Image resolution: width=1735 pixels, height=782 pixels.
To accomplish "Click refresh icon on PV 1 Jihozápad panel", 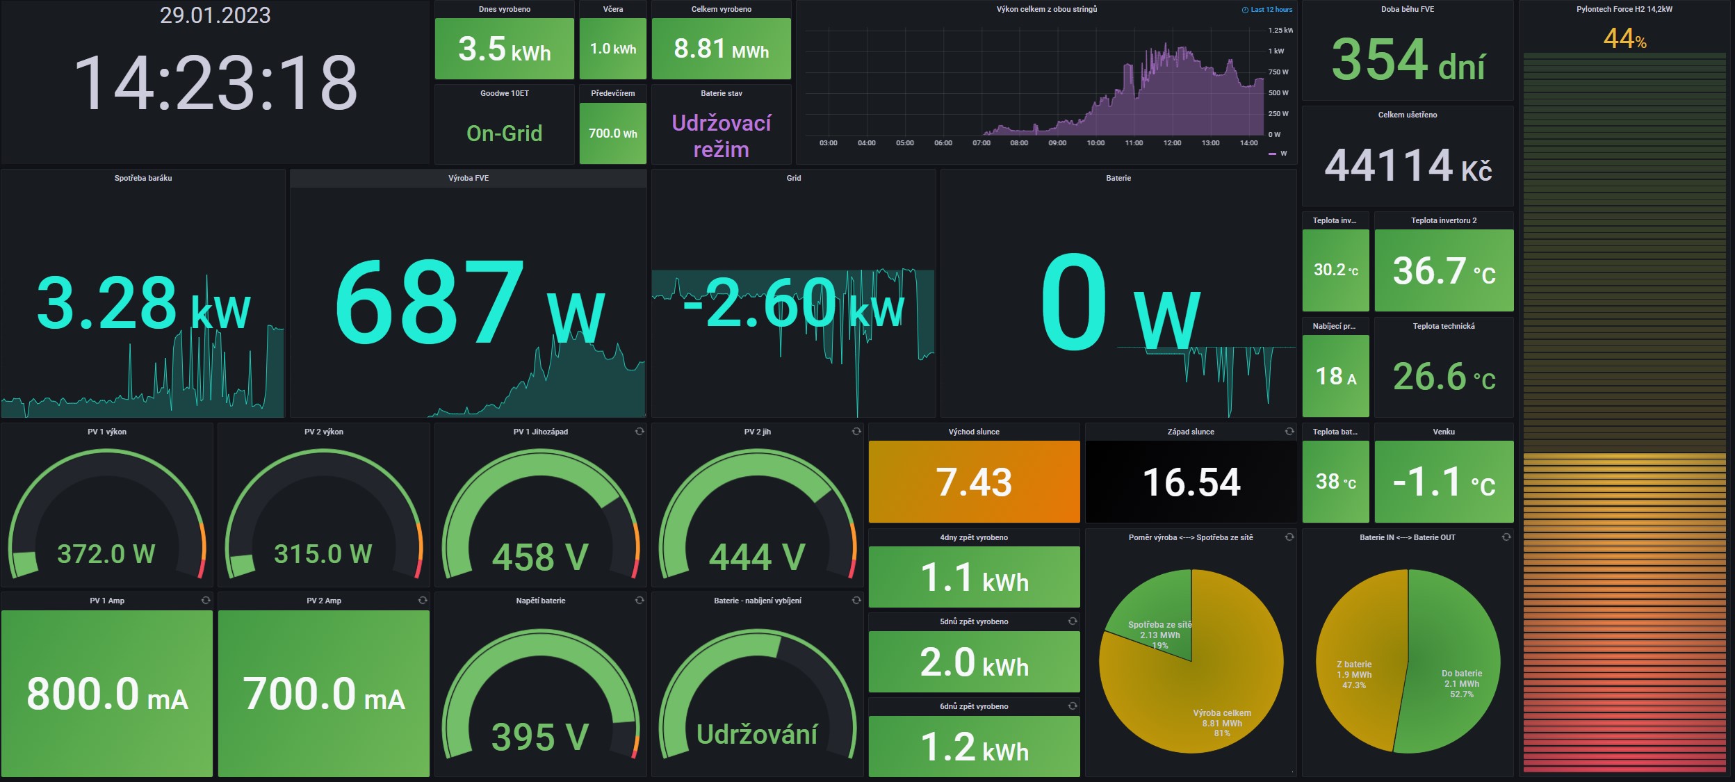I will [639, 432].
